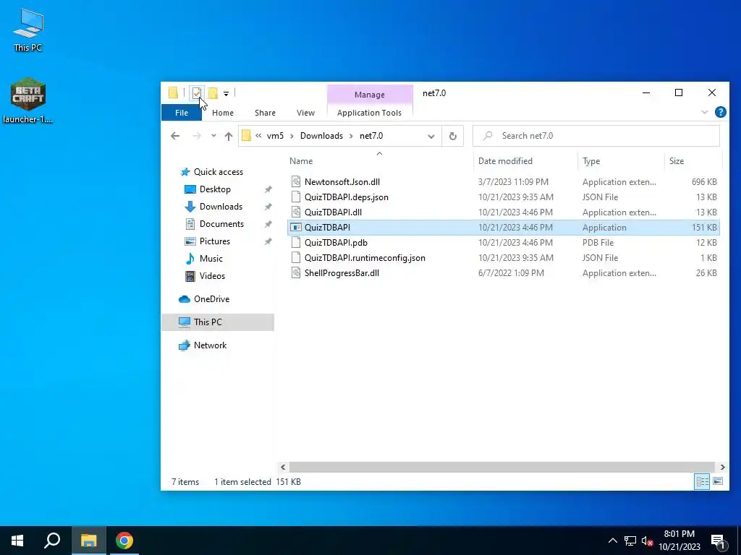
Task: Select the QuizTDBAPI application icon
Action: coord(296,228)
